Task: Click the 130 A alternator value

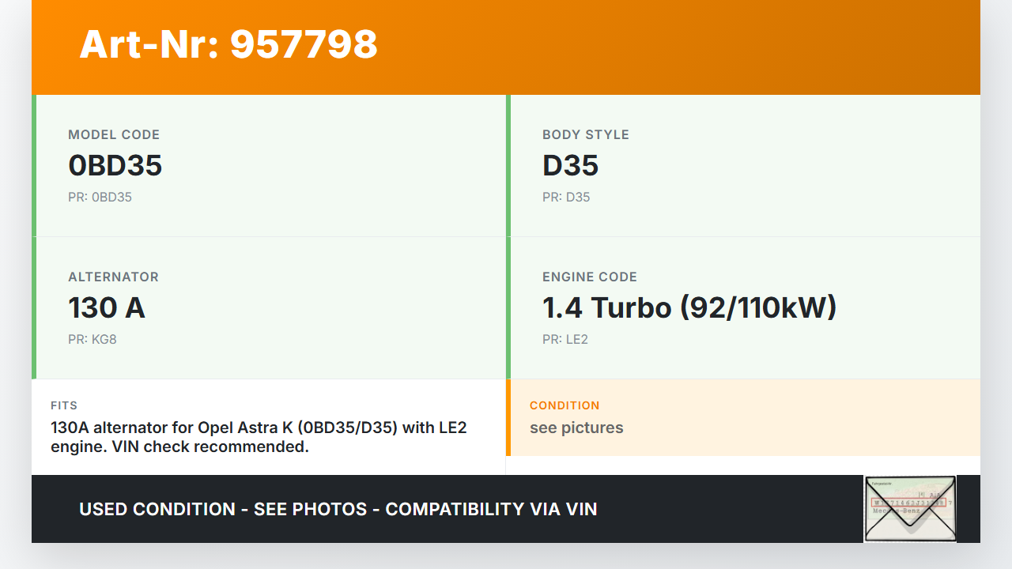Action: tap(107, 307)
